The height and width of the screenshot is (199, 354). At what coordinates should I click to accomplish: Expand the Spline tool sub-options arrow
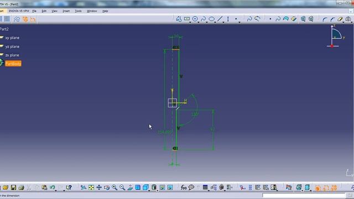pos(207,22)
